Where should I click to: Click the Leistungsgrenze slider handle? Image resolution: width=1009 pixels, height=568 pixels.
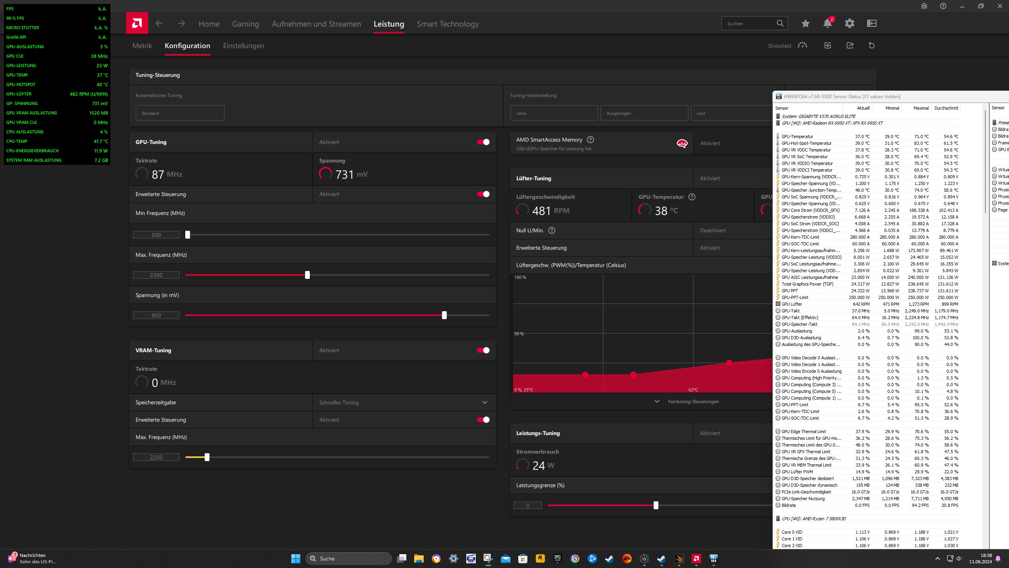coord(656,505)
